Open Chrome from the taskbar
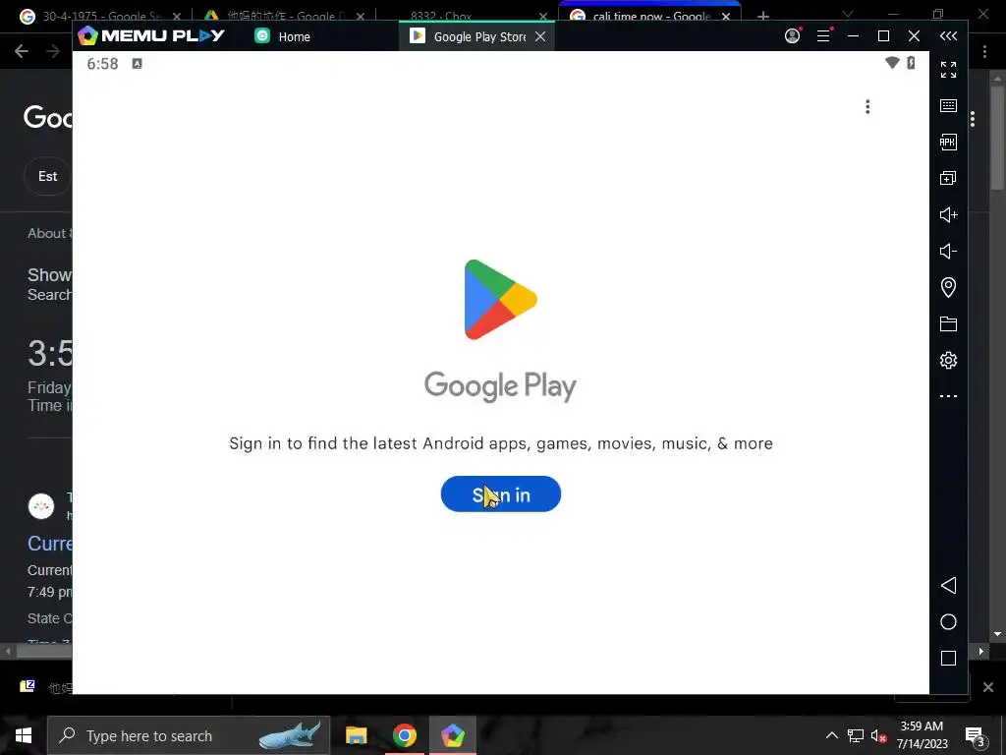Screen dimensions: 1006x755 (404, 735)
